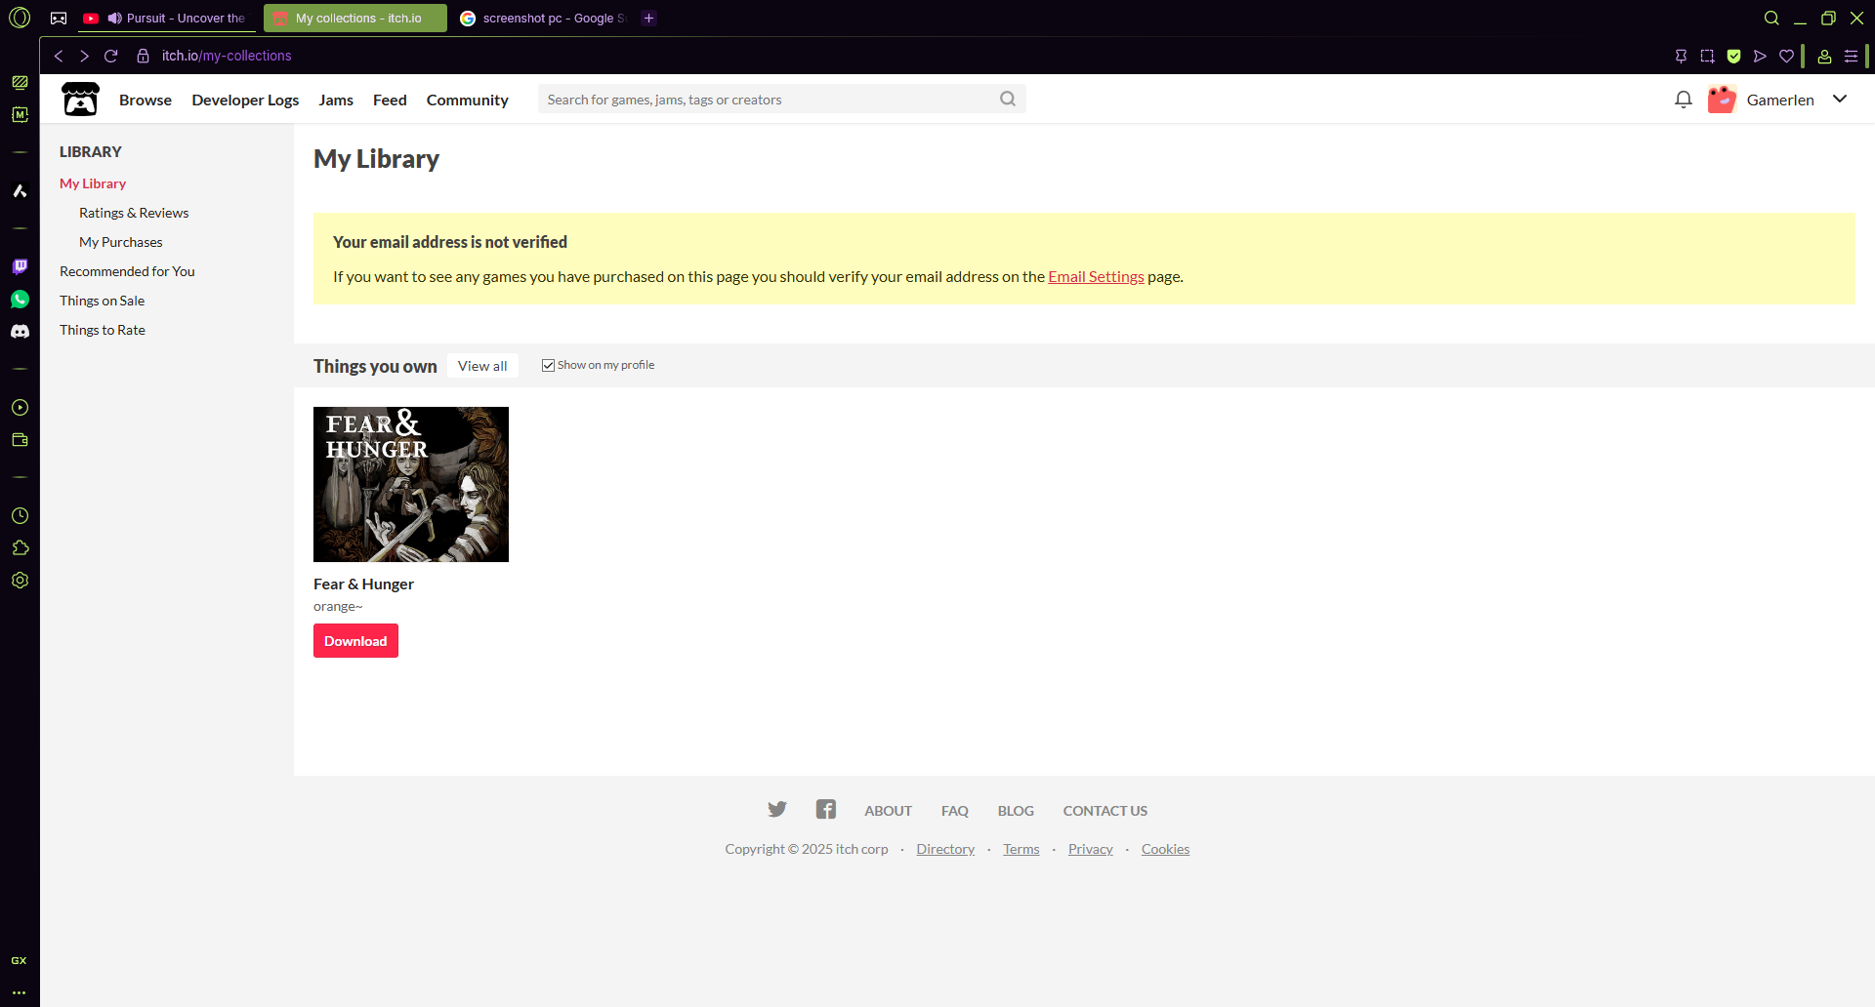Open the GX Corner gamepad icon

(x=59, y=18)
